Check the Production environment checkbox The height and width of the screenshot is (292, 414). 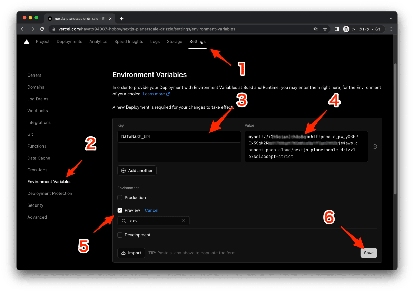pos(120,198)
